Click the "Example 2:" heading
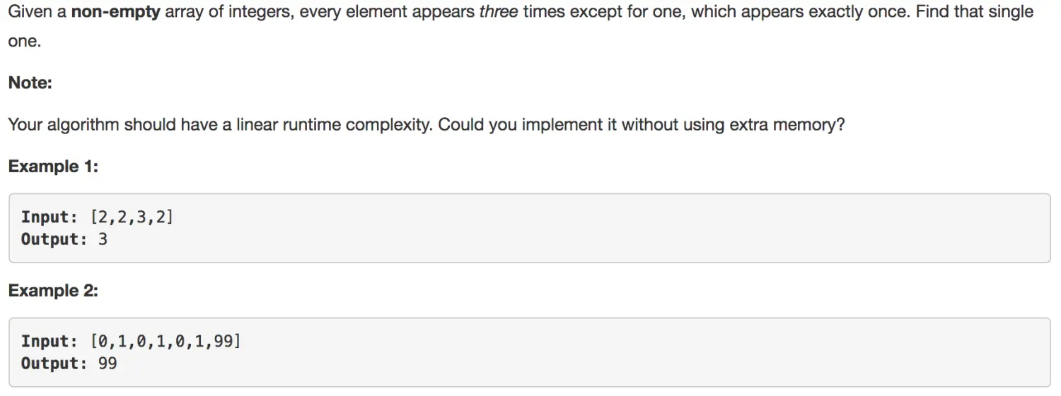 (53, 291)
